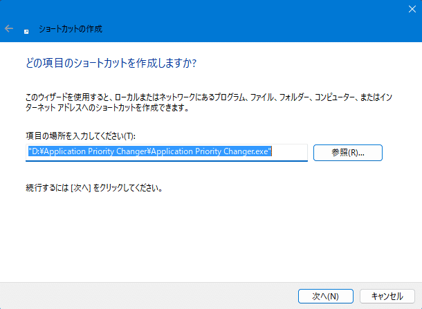Viewport: 422px width, 309px height.
Task: Click the wizard description paragraph beginning このウィザードを使用すると
Action: [209, 102]
